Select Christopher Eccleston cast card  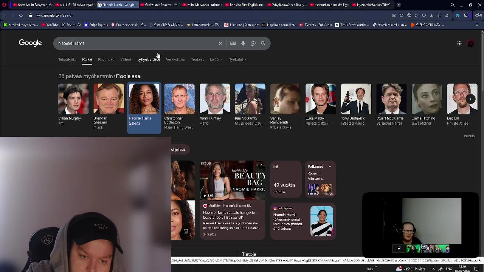179,108
